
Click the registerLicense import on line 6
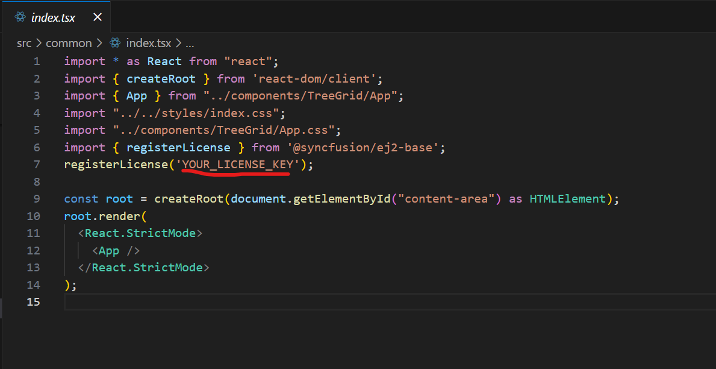(178, 147)
